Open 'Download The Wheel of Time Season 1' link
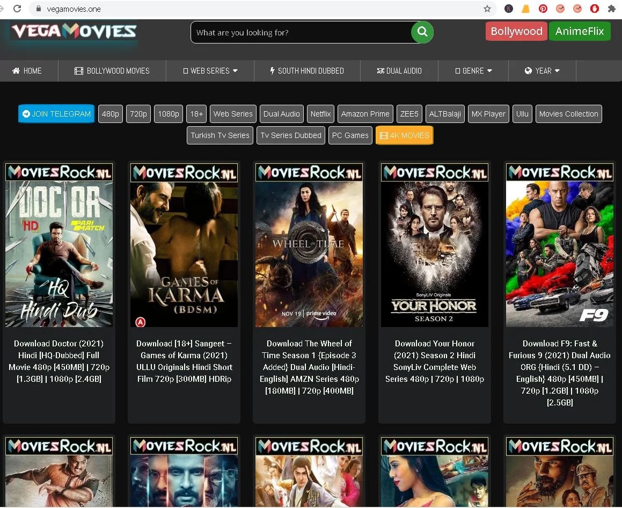The width and height of the screenshot is (622, 508). (x=309, y=367)
